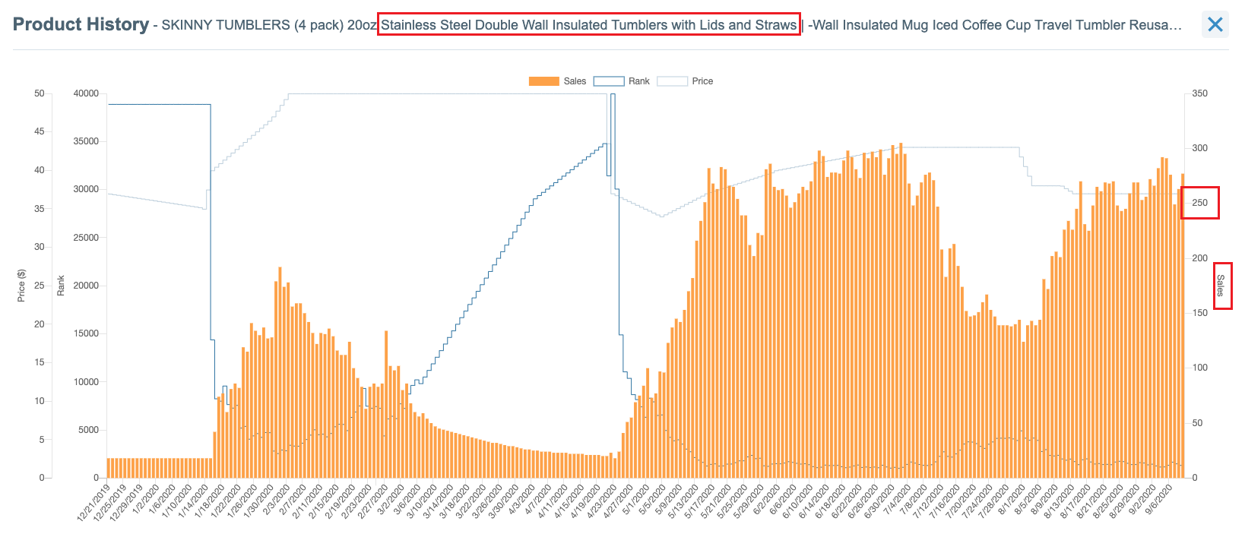Close the Product History dialog

1215,24
